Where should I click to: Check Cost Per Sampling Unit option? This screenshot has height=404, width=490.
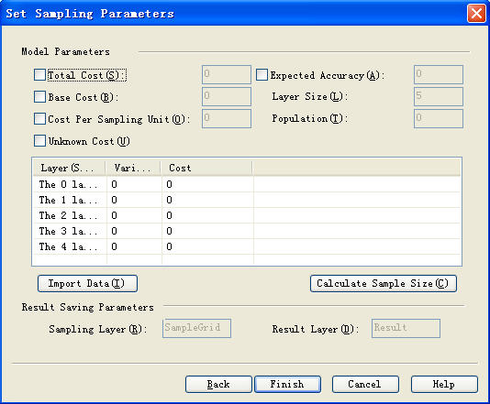[39, 119]
